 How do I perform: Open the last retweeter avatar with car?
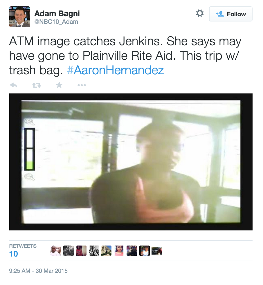click(157, 251)
